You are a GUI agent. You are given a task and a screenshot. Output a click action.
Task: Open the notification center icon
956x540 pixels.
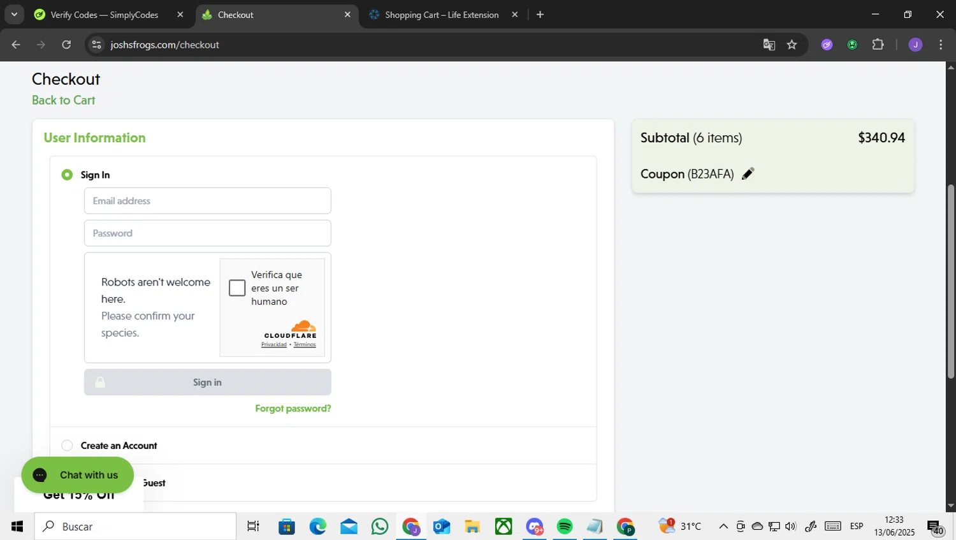(935, 527)
